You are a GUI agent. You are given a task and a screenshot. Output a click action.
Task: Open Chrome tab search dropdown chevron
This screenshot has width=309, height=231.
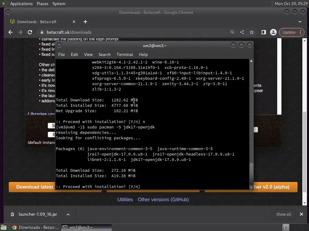tap(300, 22)
